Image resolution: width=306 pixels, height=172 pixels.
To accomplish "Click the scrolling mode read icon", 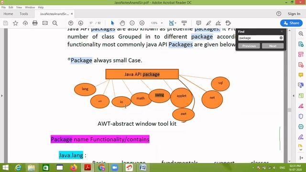I will coord(184,23).
